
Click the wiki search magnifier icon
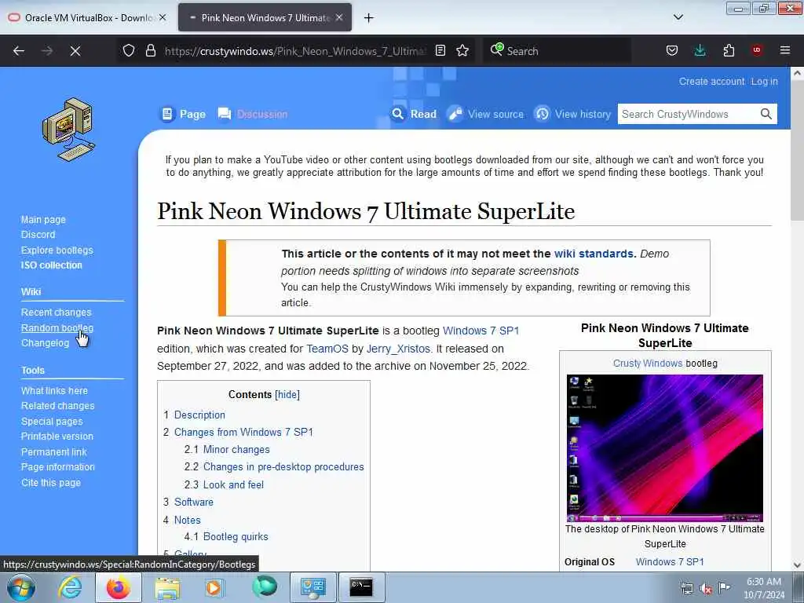click(x=766, y=114)
